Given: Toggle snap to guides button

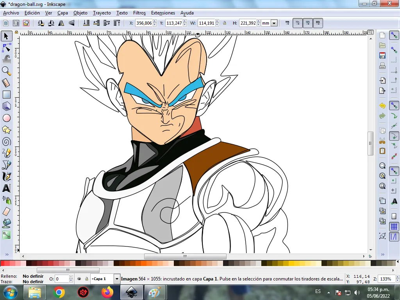Looking at the screenshot, I should tap(394, 237).
